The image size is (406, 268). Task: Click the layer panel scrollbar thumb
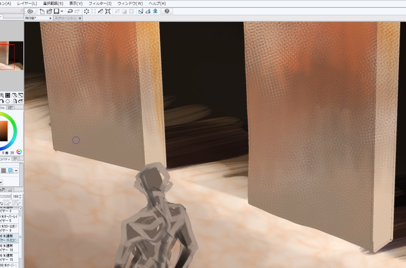[20, 237]
